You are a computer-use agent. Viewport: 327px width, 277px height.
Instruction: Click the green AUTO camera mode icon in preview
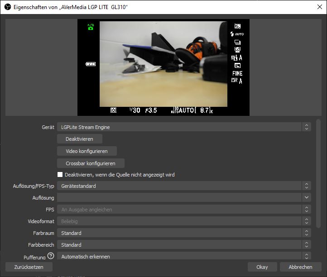point(90,27)
